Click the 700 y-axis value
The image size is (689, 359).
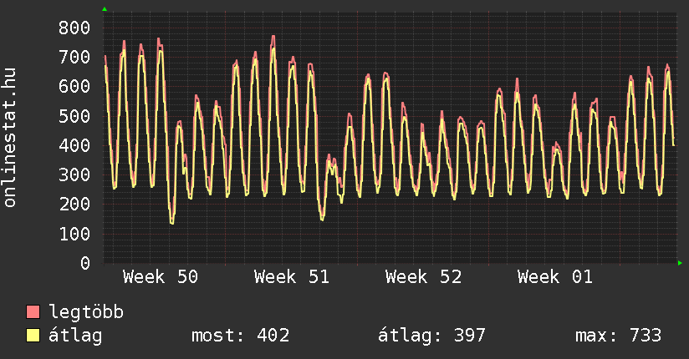click(x=74, y=57)
